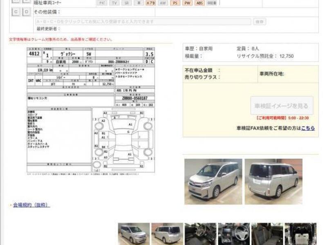
Task: Open the こちら FAX request link
Action: pyautogui.click(x=308, y=128)
